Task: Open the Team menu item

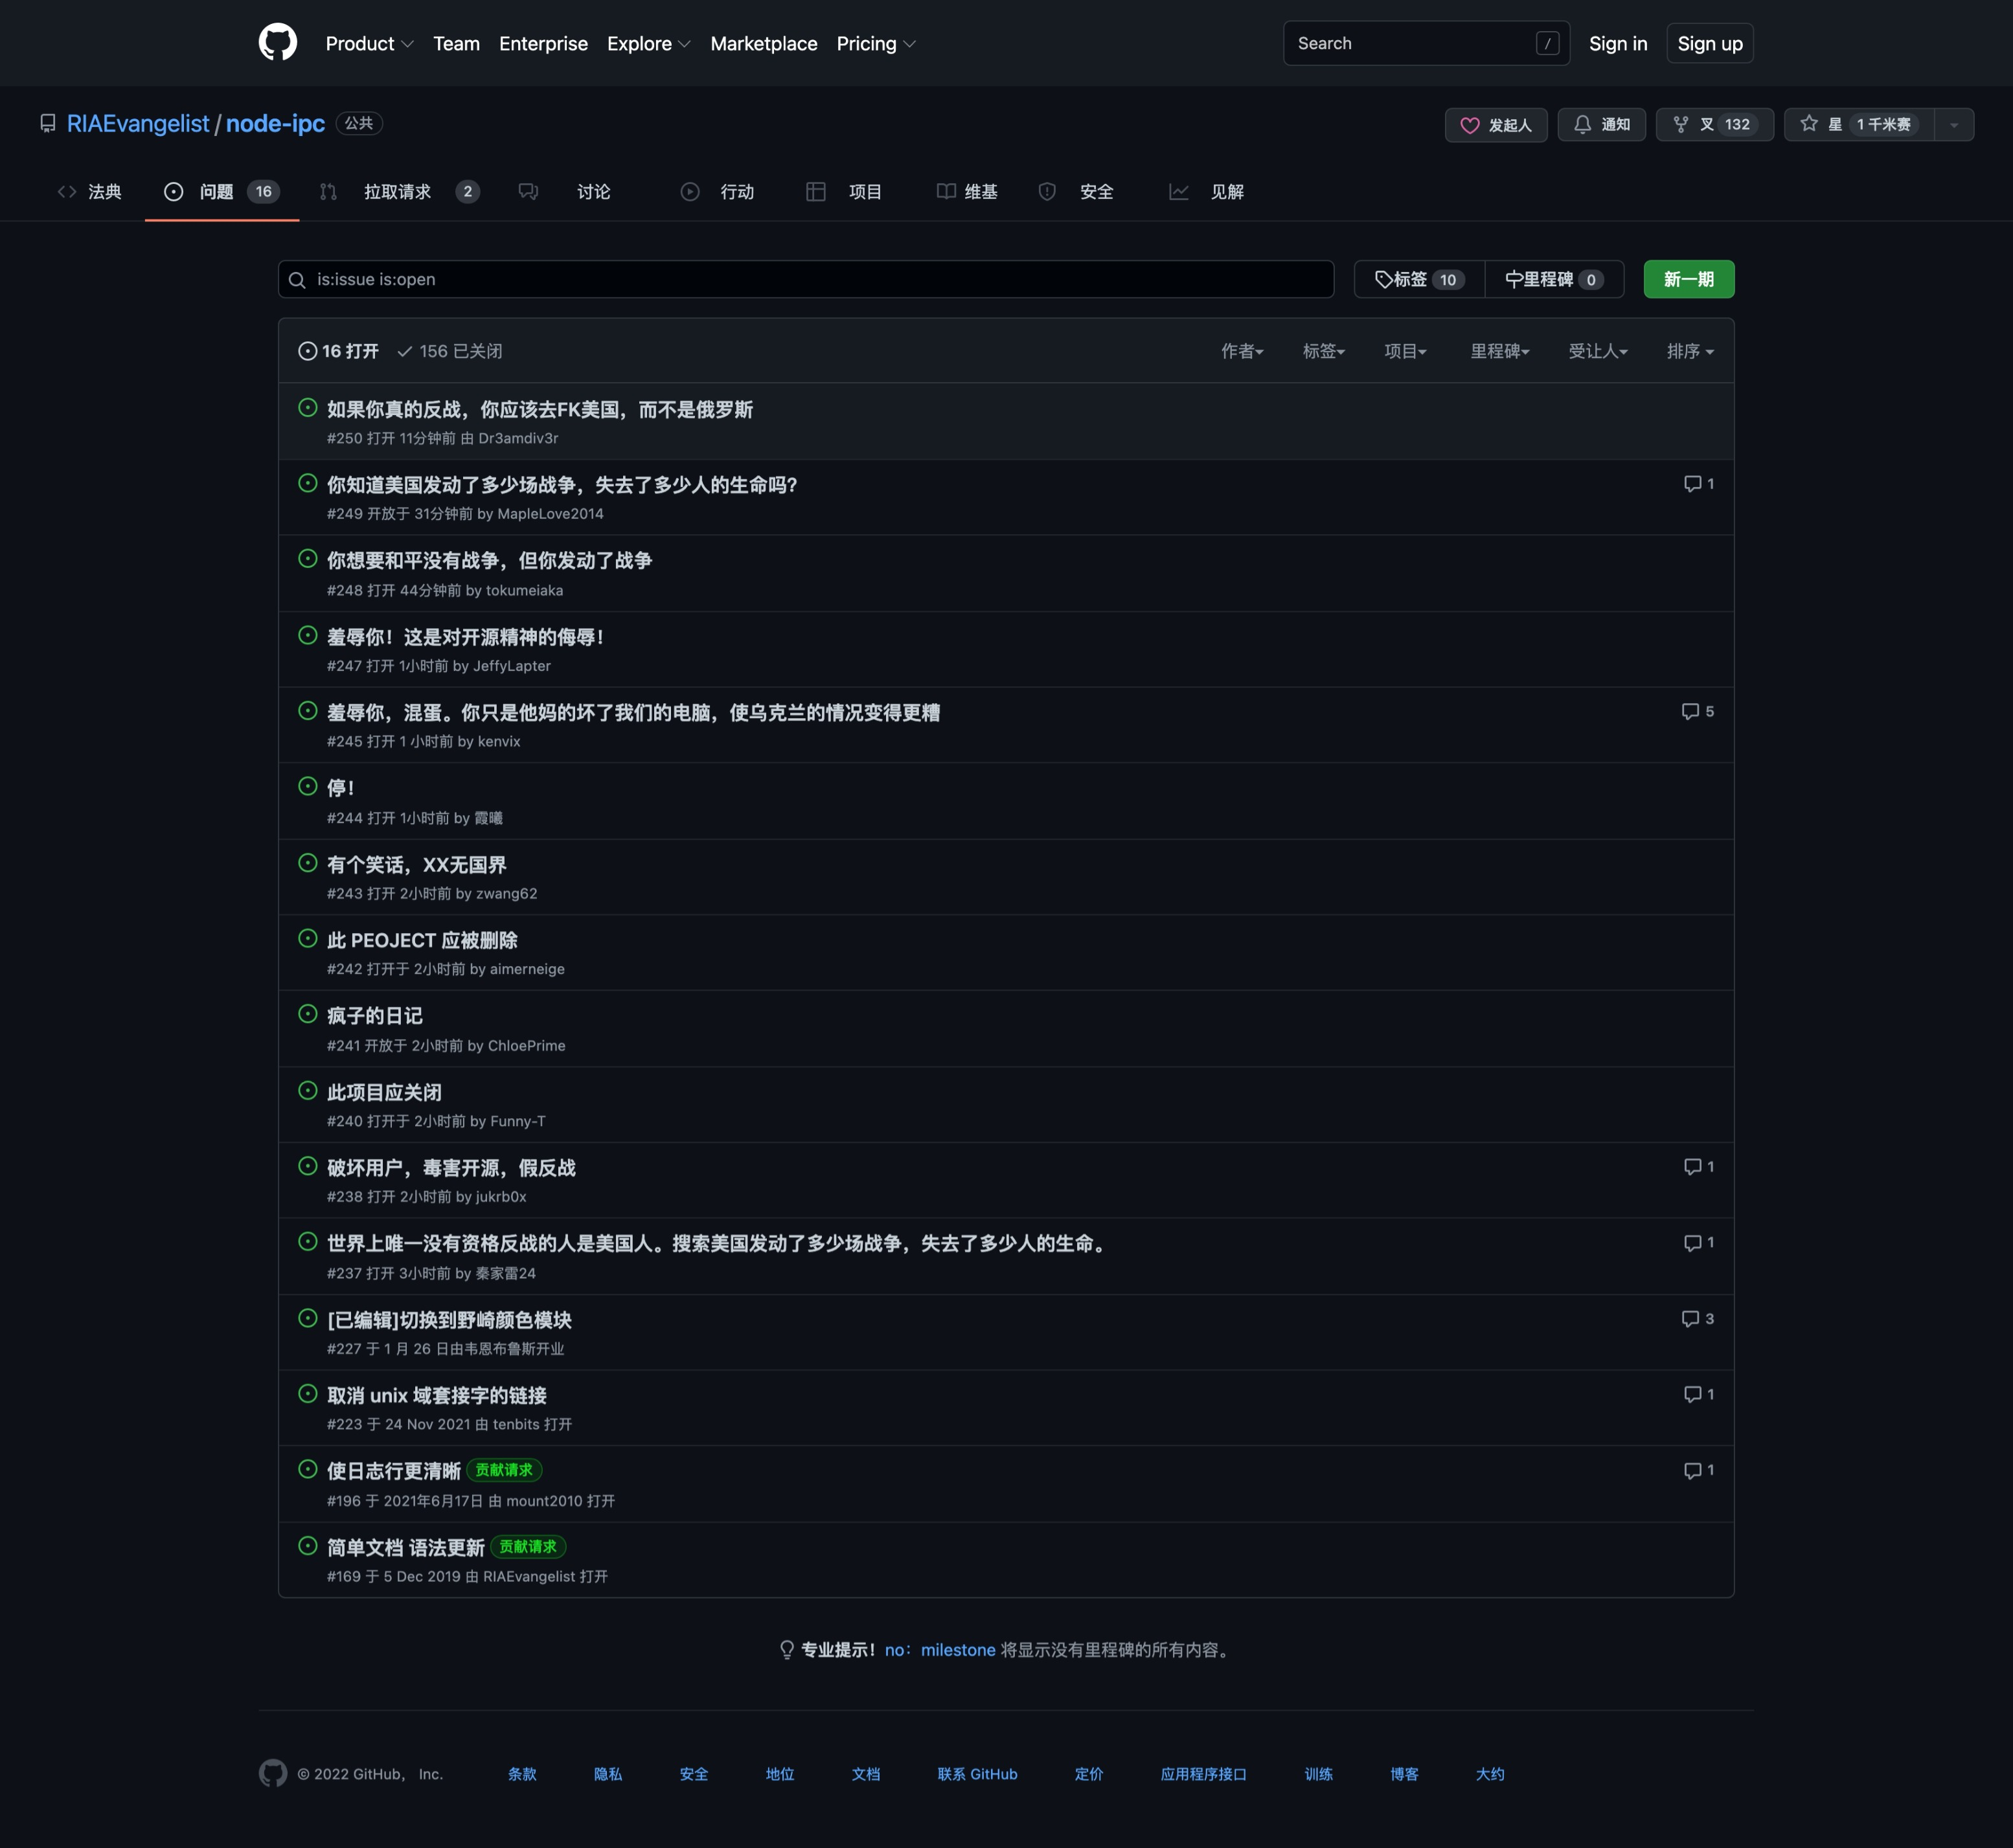Action: point(456,43)
